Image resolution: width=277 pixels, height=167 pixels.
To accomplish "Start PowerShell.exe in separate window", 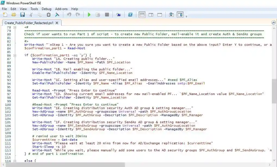I will click(130, 15).
